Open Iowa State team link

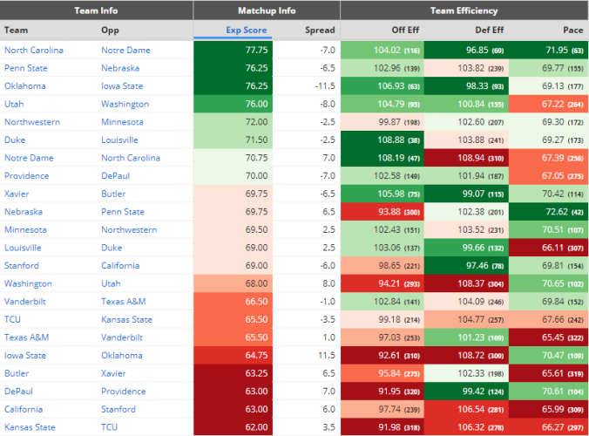[24, 356]
